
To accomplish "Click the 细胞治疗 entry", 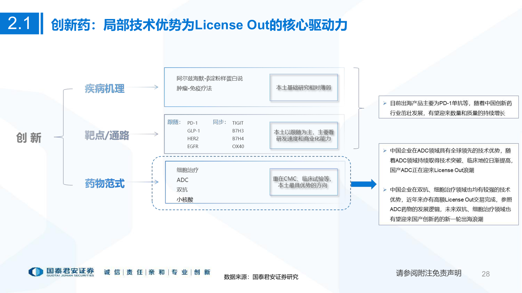I will tap(188, 170).
